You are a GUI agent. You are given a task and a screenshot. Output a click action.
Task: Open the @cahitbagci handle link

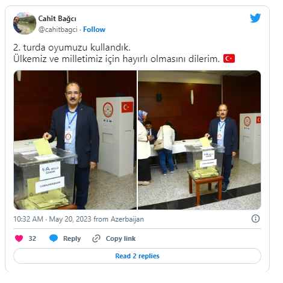(58, 30)
